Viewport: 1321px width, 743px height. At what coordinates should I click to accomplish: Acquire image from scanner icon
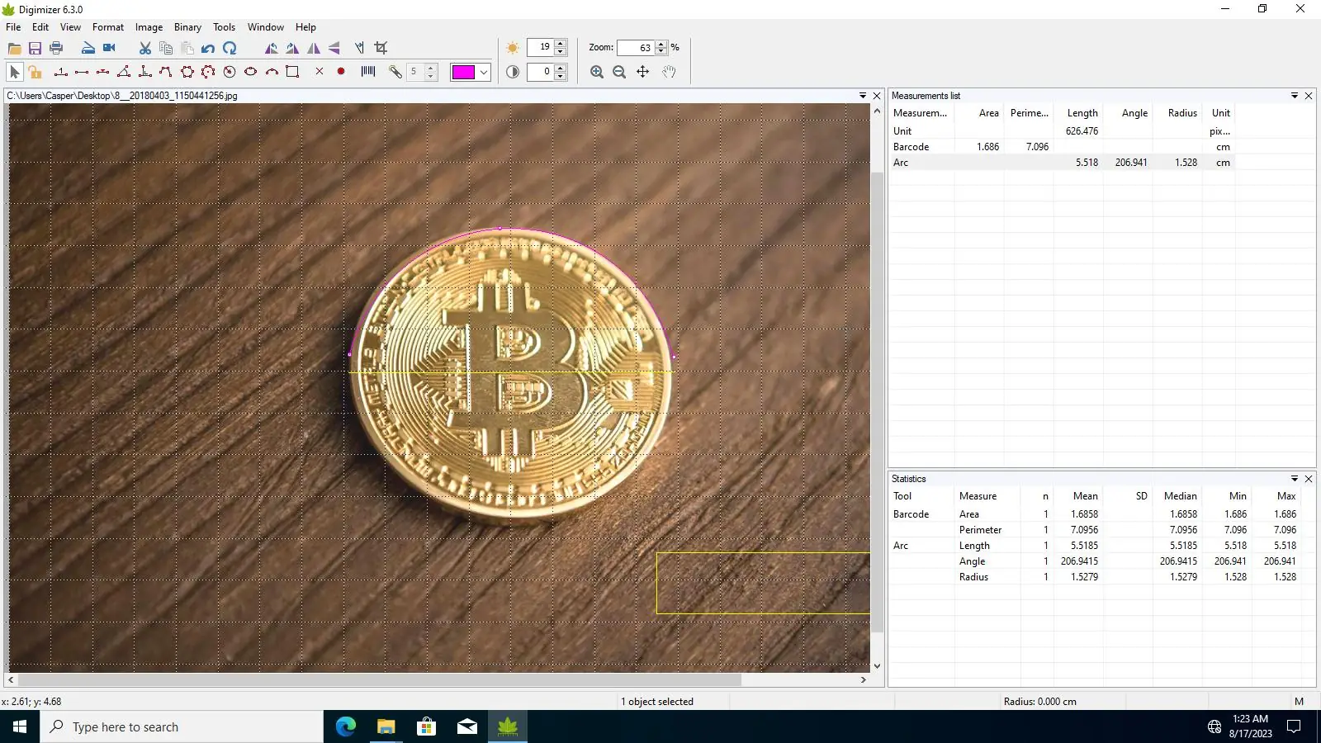coord(88,48)
